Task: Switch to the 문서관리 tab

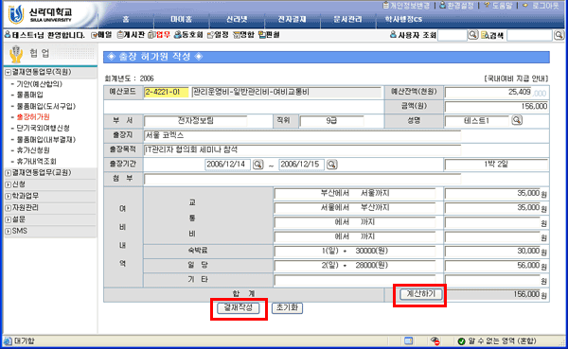Action: coord(347,19)
